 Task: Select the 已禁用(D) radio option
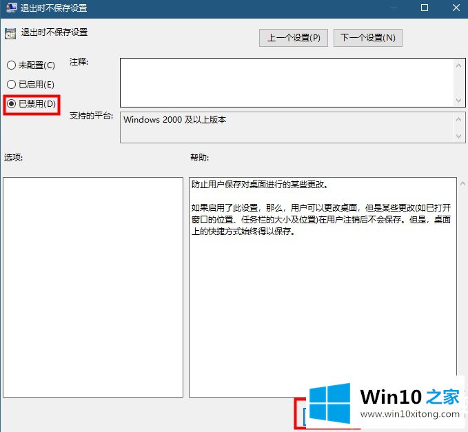(x=31, y=104)
